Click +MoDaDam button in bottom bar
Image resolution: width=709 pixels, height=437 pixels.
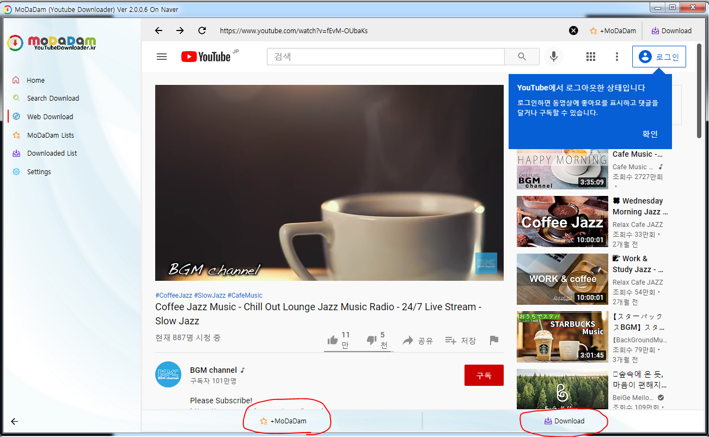pos(283,421)
